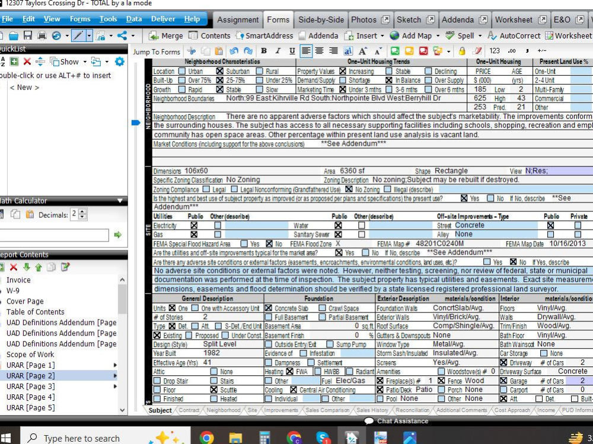Click the Undo arrow icon
This screenshot has width=593, height=444.
234,51
